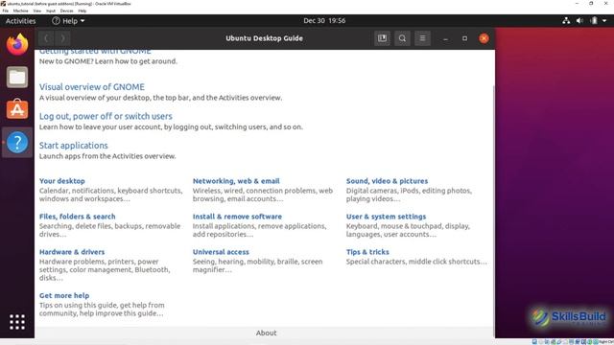Go forward in Ubuntu Desktop Guide

click(x=62, y=38)
